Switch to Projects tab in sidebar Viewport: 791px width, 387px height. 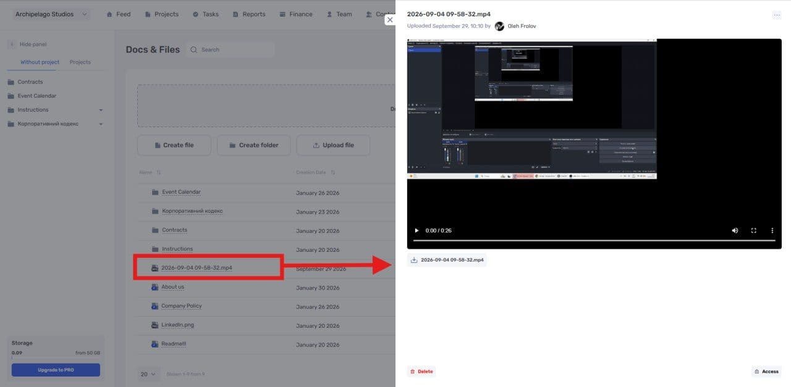[80, 62]
